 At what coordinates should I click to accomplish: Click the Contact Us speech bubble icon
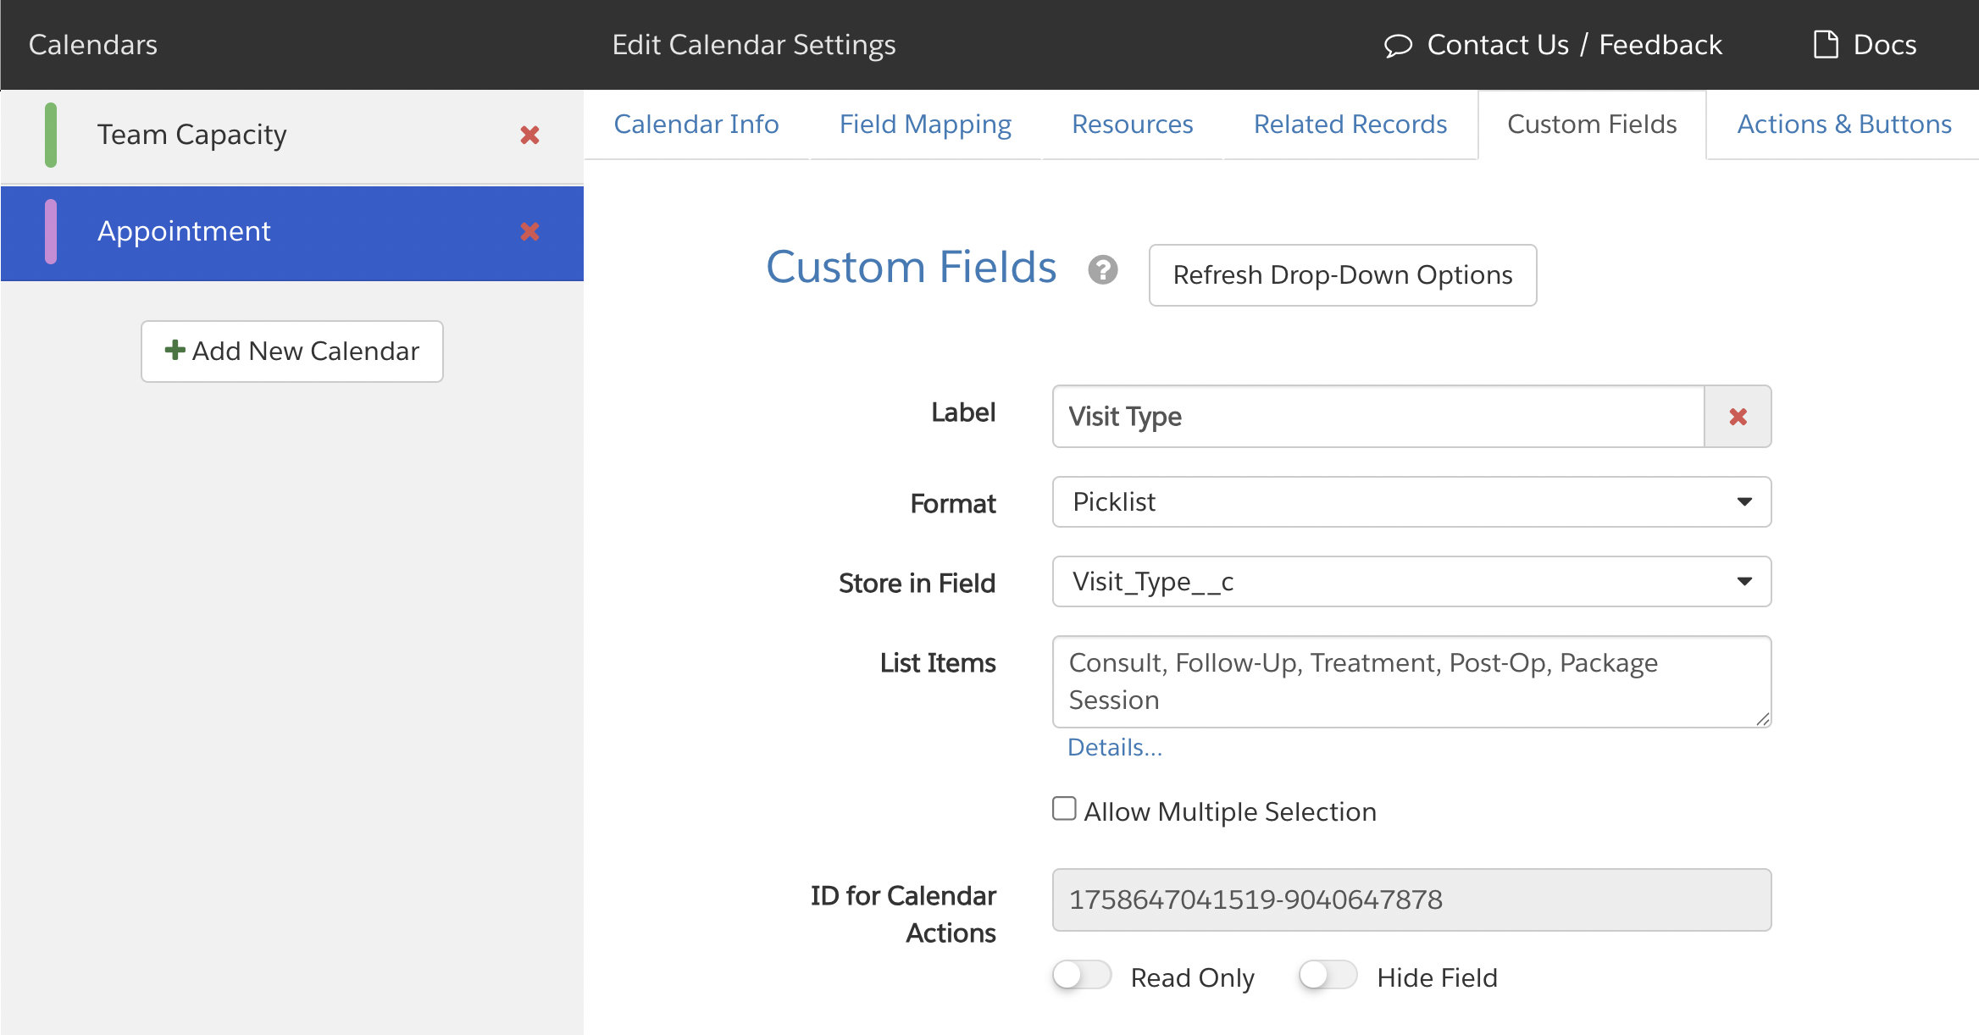(1398, 45)
